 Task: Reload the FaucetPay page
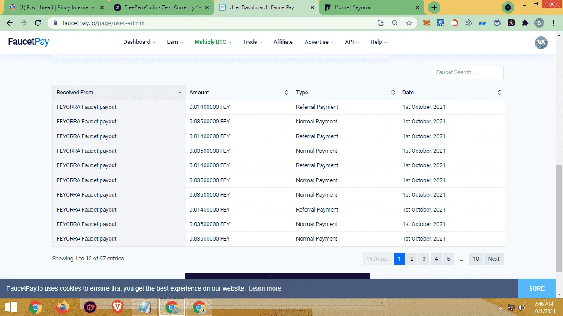38,23
